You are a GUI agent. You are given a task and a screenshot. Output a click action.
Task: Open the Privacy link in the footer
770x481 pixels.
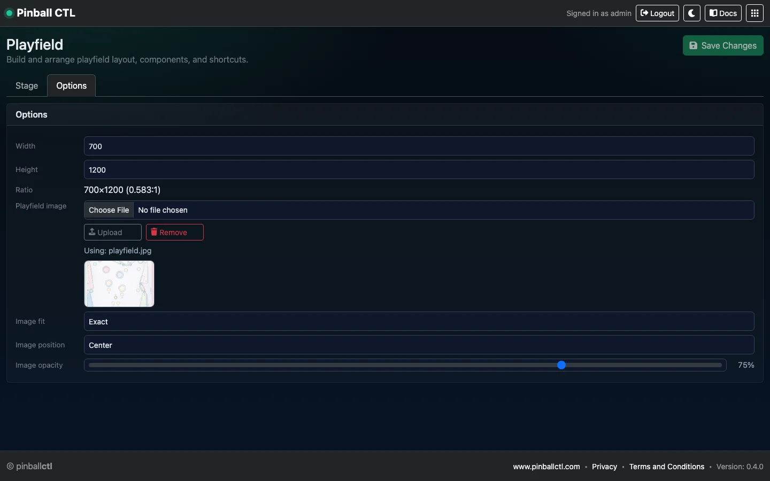point(604,467)
